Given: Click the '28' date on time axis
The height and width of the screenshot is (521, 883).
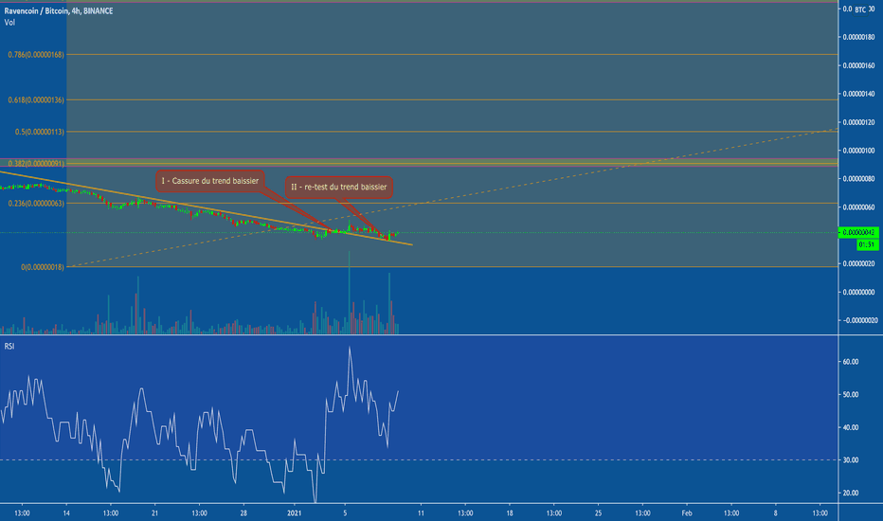Looking at the screenshot, I should tap(243, 513).
